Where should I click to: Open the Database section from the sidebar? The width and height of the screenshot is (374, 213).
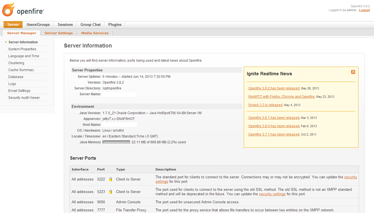pyautogui.click(x=15, y=77)
